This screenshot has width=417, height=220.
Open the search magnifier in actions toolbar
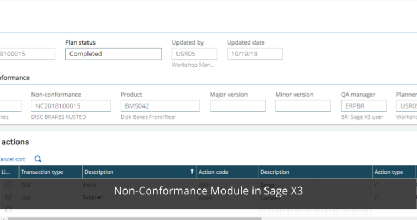(x=38, y=159)
